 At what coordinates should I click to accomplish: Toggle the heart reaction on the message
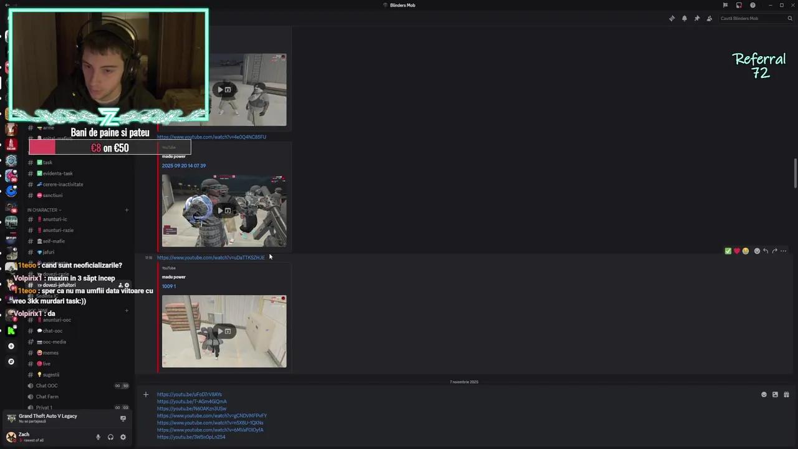tap(736, 251)
